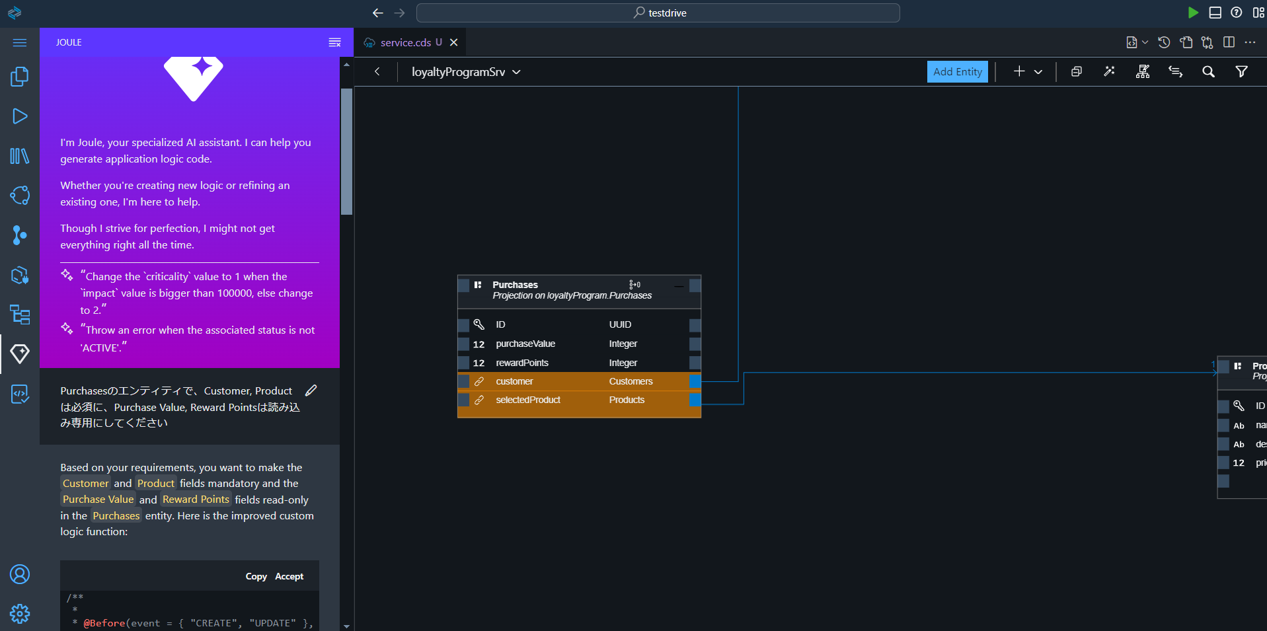The width and height of the screenshot is (1267, 631).
Task: Click the projection icon in Purchases header
Action: coord(634,285)
